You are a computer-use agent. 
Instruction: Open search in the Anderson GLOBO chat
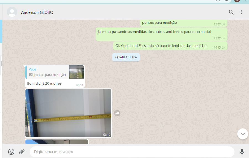point(231,12)
